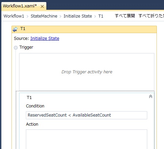The image size is (164, 149).
Task: Click the empty Action drop area
Action: [x=87, y=139]
